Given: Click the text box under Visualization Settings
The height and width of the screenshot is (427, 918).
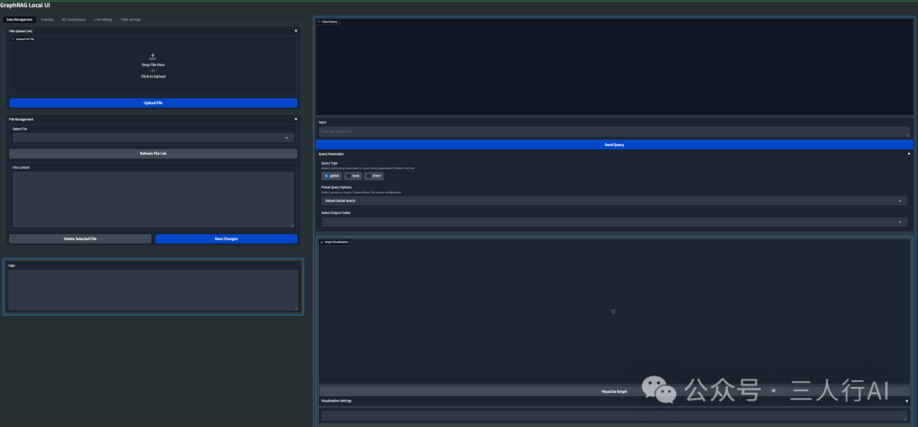Looking at the screenshot, I should [615, 416].
